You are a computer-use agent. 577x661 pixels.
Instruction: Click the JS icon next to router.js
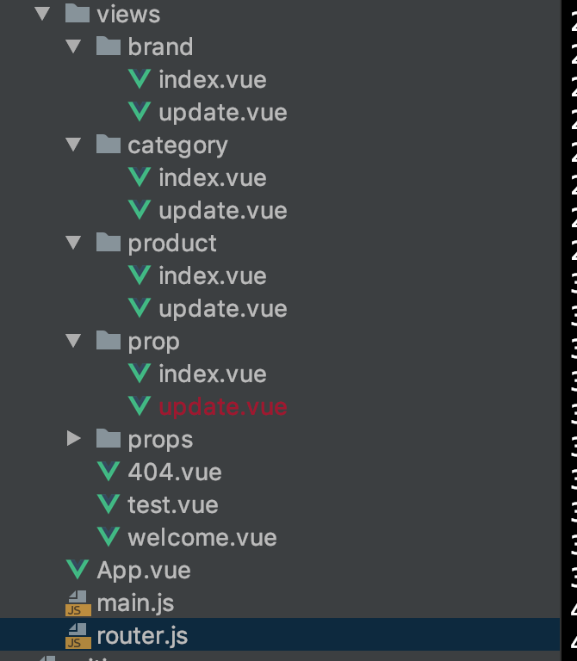pos(78,635)
